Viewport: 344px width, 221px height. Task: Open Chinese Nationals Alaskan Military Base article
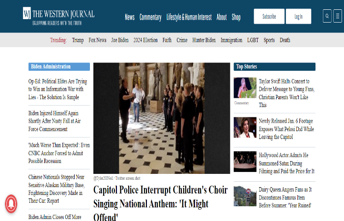pos(57,189)
